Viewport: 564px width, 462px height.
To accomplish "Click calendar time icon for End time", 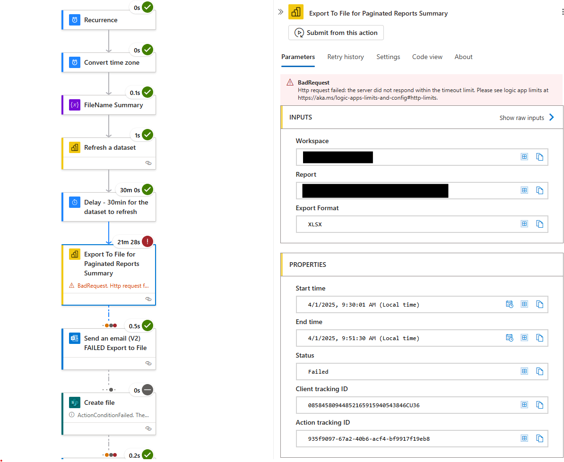I will 509,338.
